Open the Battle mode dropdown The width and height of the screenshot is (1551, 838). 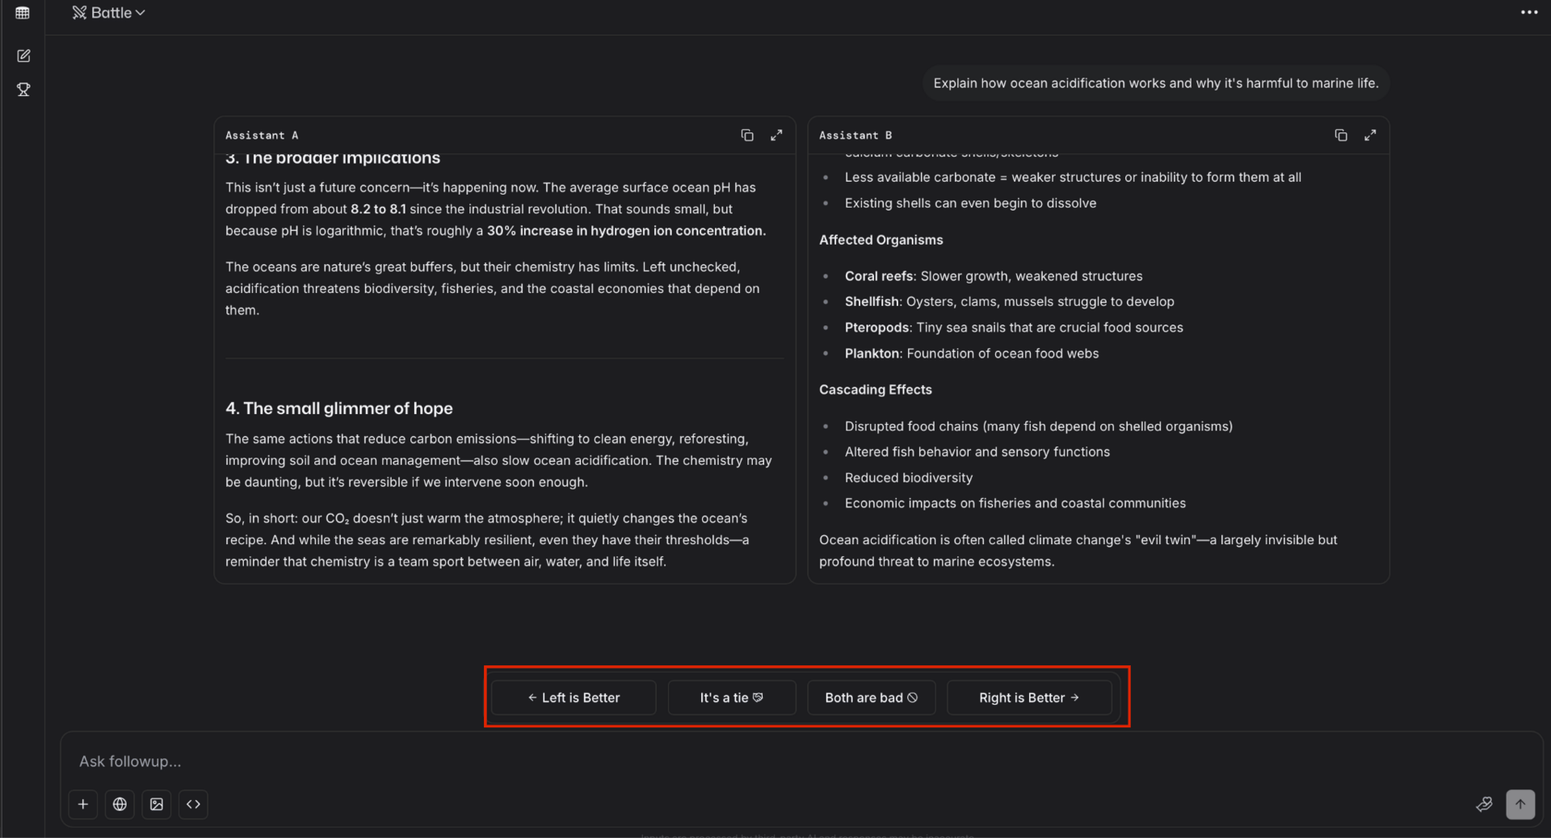[109, 13]
